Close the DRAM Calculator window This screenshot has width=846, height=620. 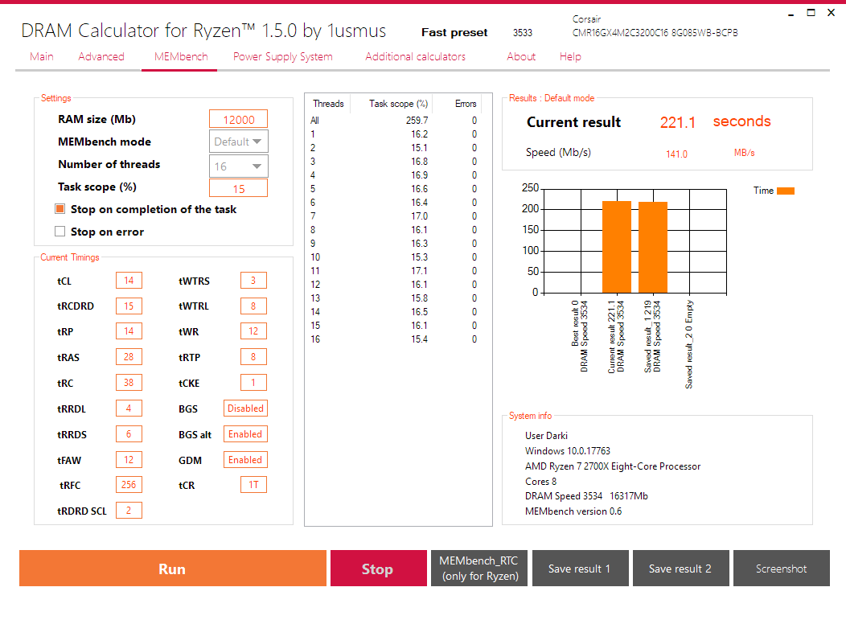point(831,12)
